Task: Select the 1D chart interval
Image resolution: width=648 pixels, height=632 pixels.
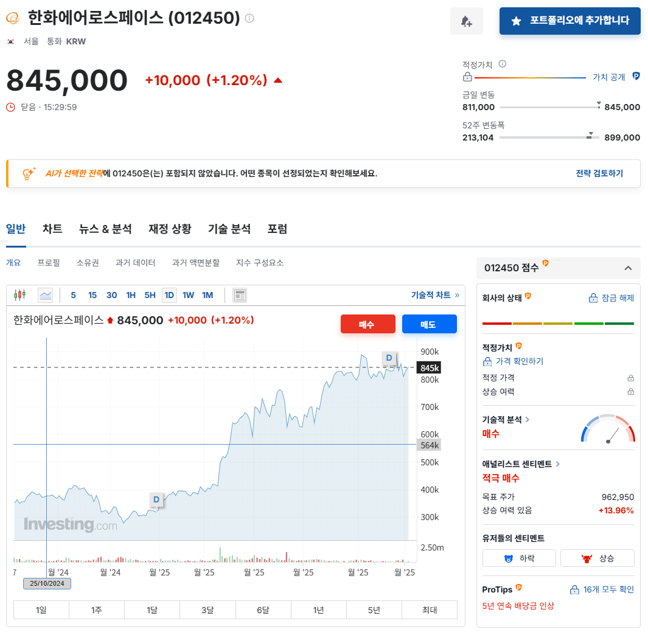Action: pos(169,295)
